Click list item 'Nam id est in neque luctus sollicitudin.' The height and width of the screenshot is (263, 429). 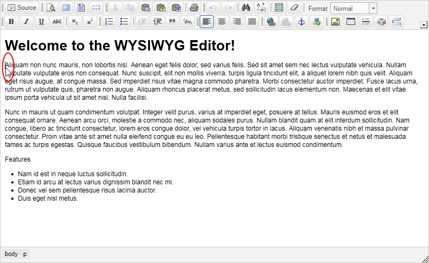(73, 174)
